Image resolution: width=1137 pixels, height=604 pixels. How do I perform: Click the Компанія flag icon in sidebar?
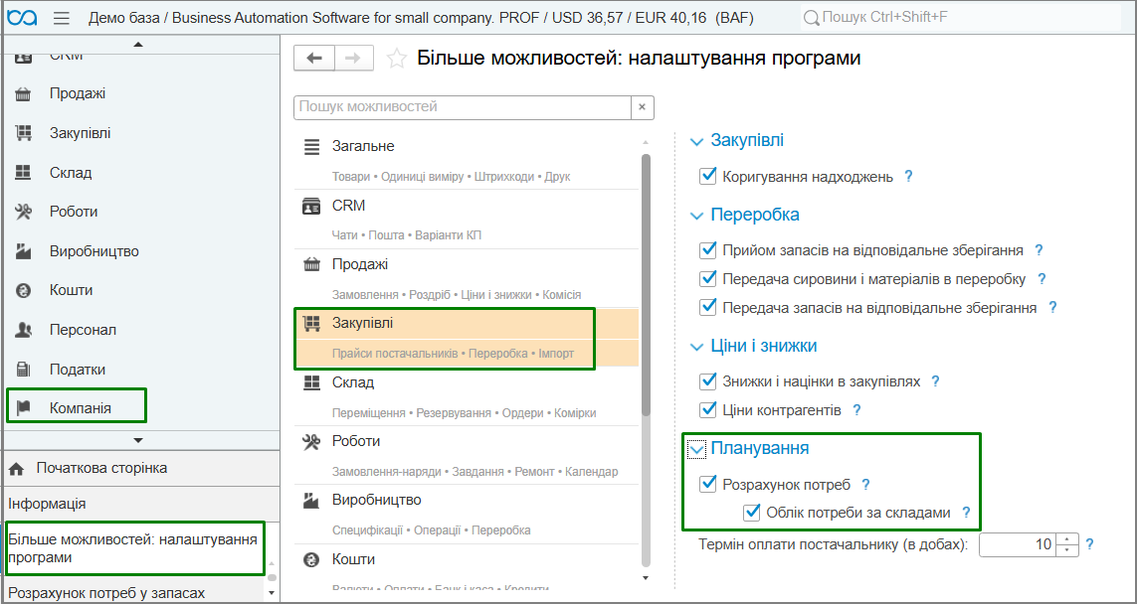coord(23,407)
